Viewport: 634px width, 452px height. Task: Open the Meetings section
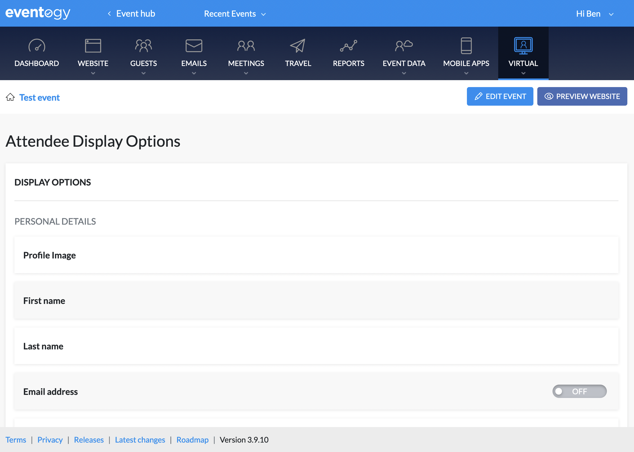coord(246,53)
